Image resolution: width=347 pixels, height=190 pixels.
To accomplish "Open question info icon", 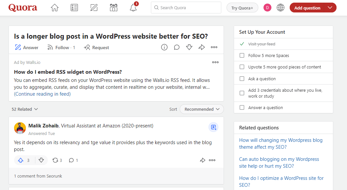I will coord(164,47).
